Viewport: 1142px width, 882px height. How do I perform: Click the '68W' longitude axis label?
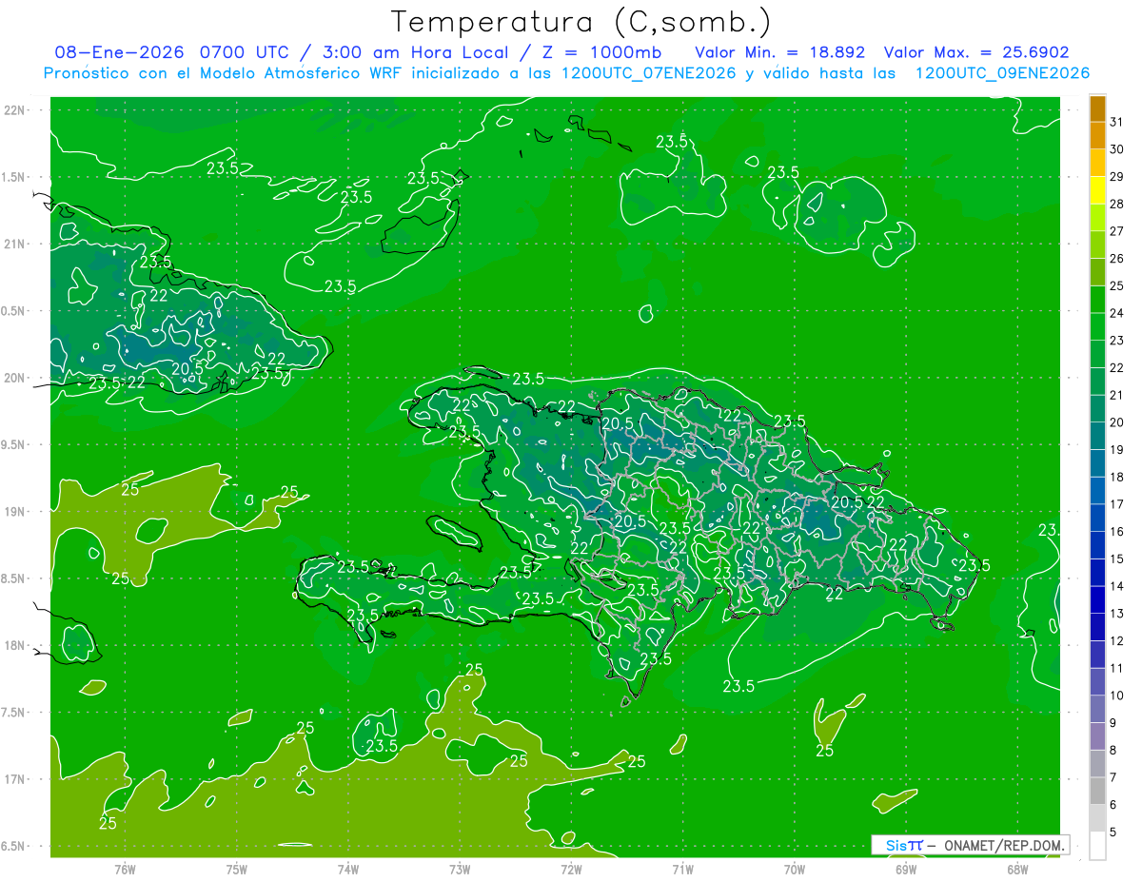pos(1017,869)
